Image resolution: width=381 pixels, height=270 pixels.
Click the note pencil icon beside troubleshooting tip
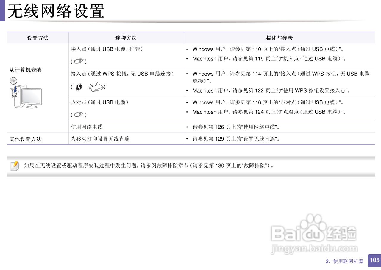pyautogui.click(x=15, y=166)
